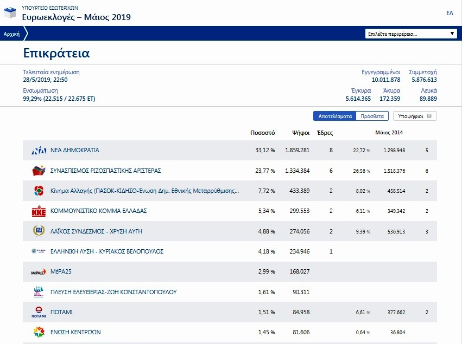Click the red KKE party logo

(x=39, y=211)
